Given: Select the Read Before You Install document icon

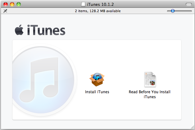Looking at the screenshot, I should 150,79.
